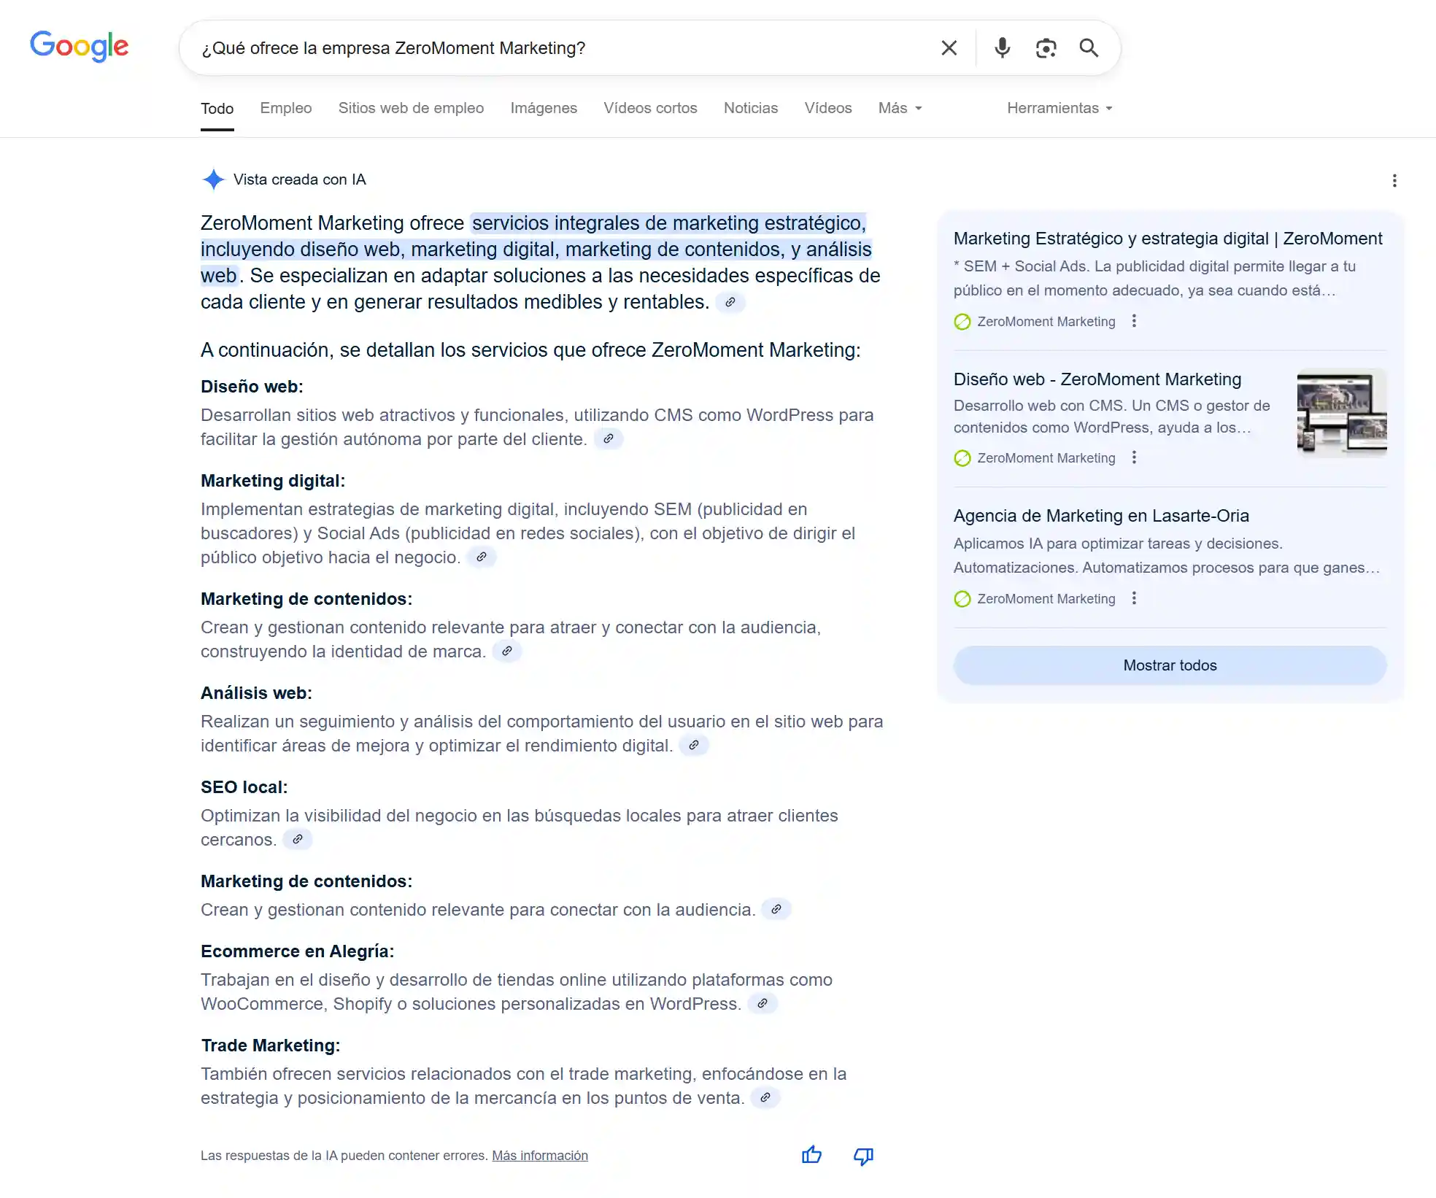Image resolution: width=1436 pixels, height=1198 pixels.
Task: Click the Diseño web source thumbnail image
Action: tap(1341, 413)
